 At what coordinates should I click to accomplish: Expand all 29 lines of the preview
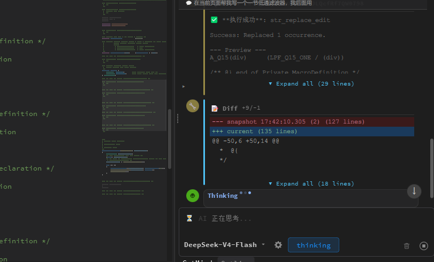pos(311,83)
